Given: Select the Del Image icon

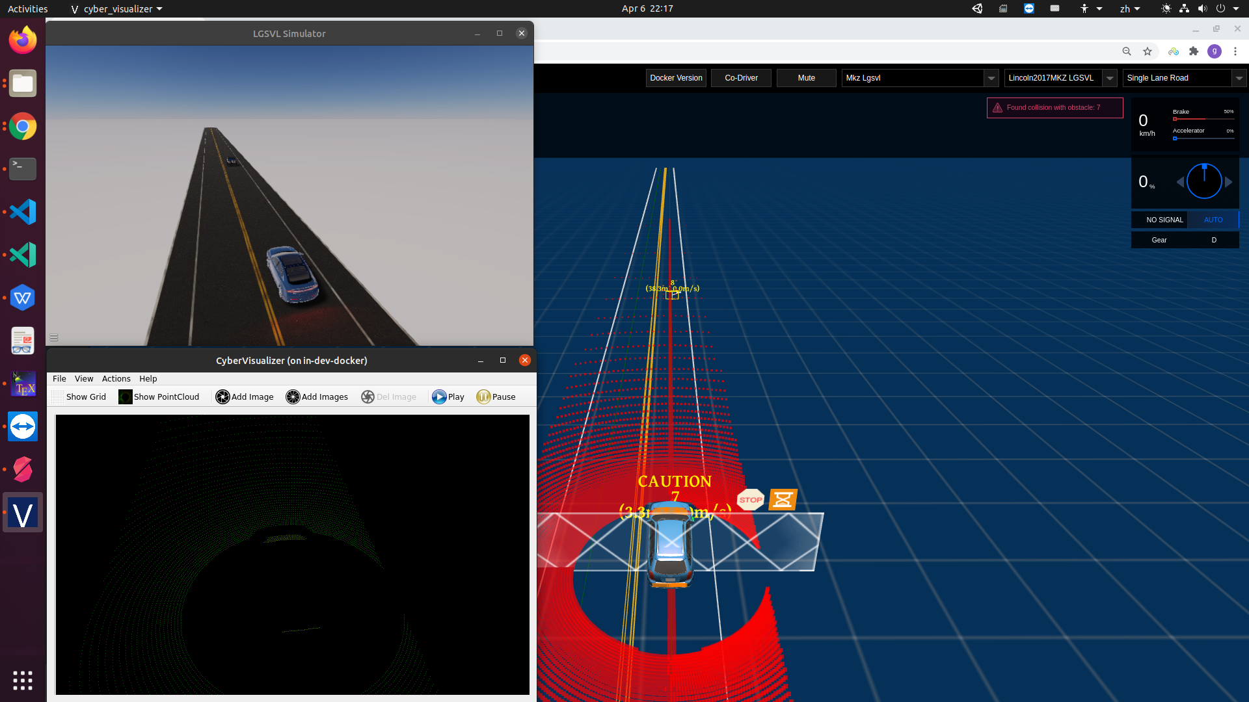Looking at the screenshot, I should tap(368, 396).
